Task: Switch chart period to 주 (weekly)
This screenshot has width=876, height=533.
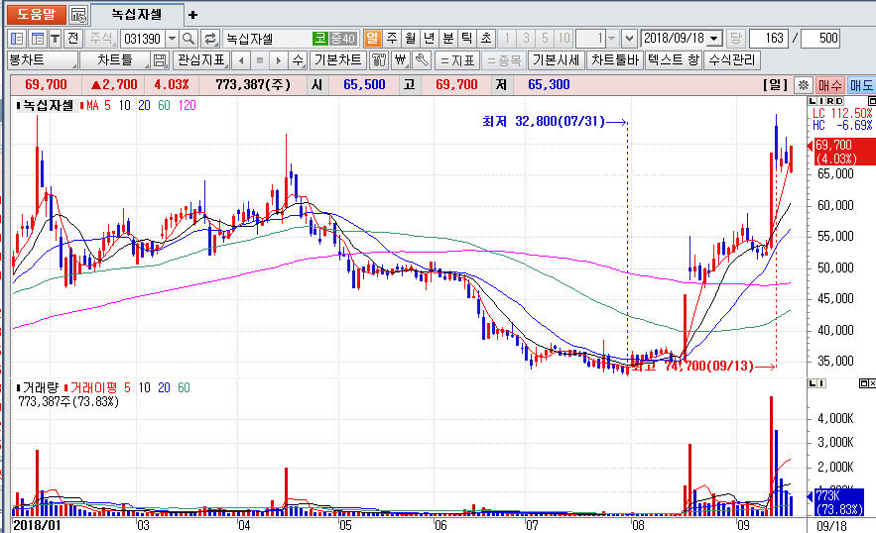Action: (x=392, y=39)
